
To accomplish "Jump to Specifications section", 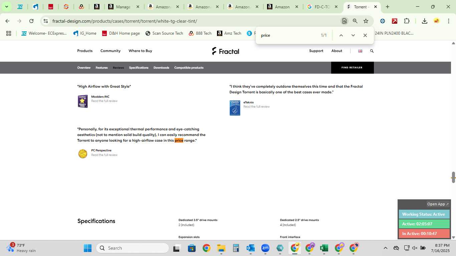I will [139, 68].
